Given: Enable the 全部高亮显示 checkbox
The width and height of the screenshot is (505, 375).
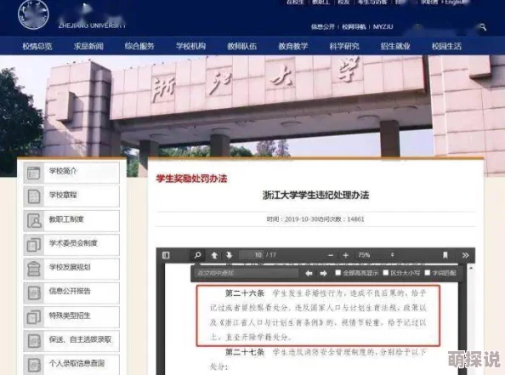Looking at the screenshot, I should click(x=338, y=273).
